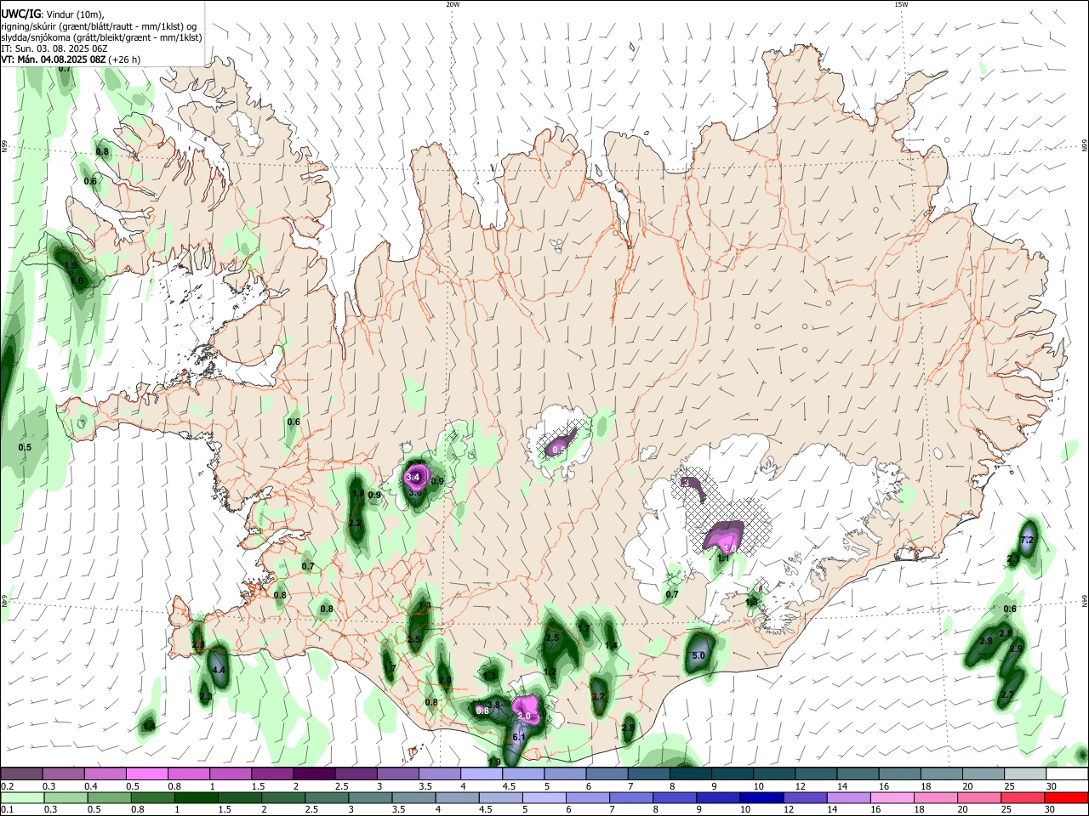Select the light pink 16–18 rain legend swatch
The height and width of the screenshot is (816, 1089).
892,797
